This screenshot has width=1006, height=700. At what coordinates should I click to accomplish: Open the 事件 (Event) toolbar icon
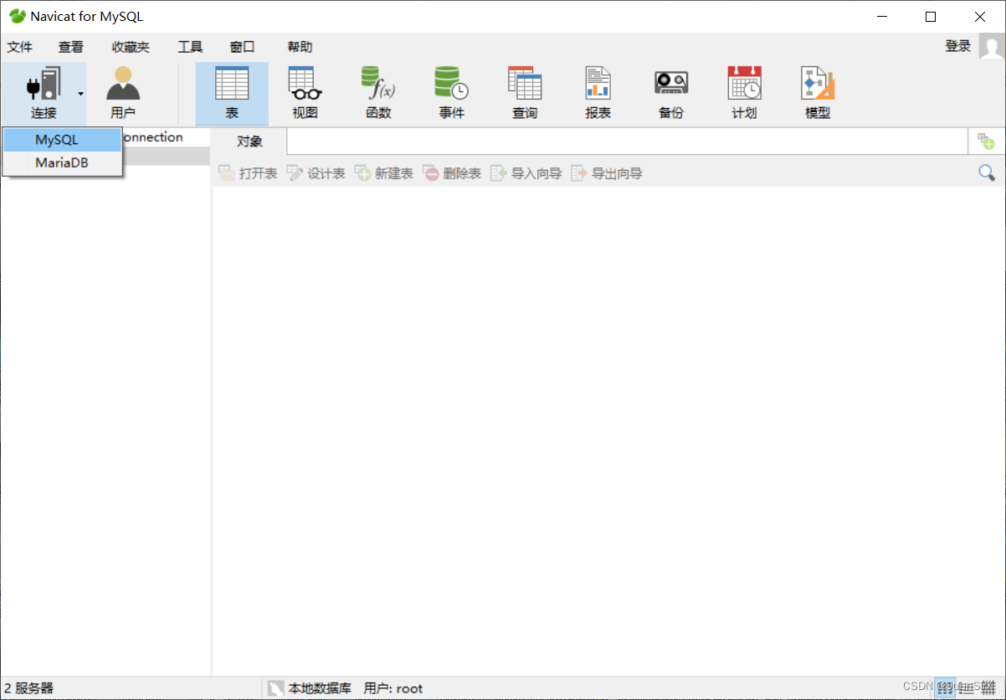[451, 93]
